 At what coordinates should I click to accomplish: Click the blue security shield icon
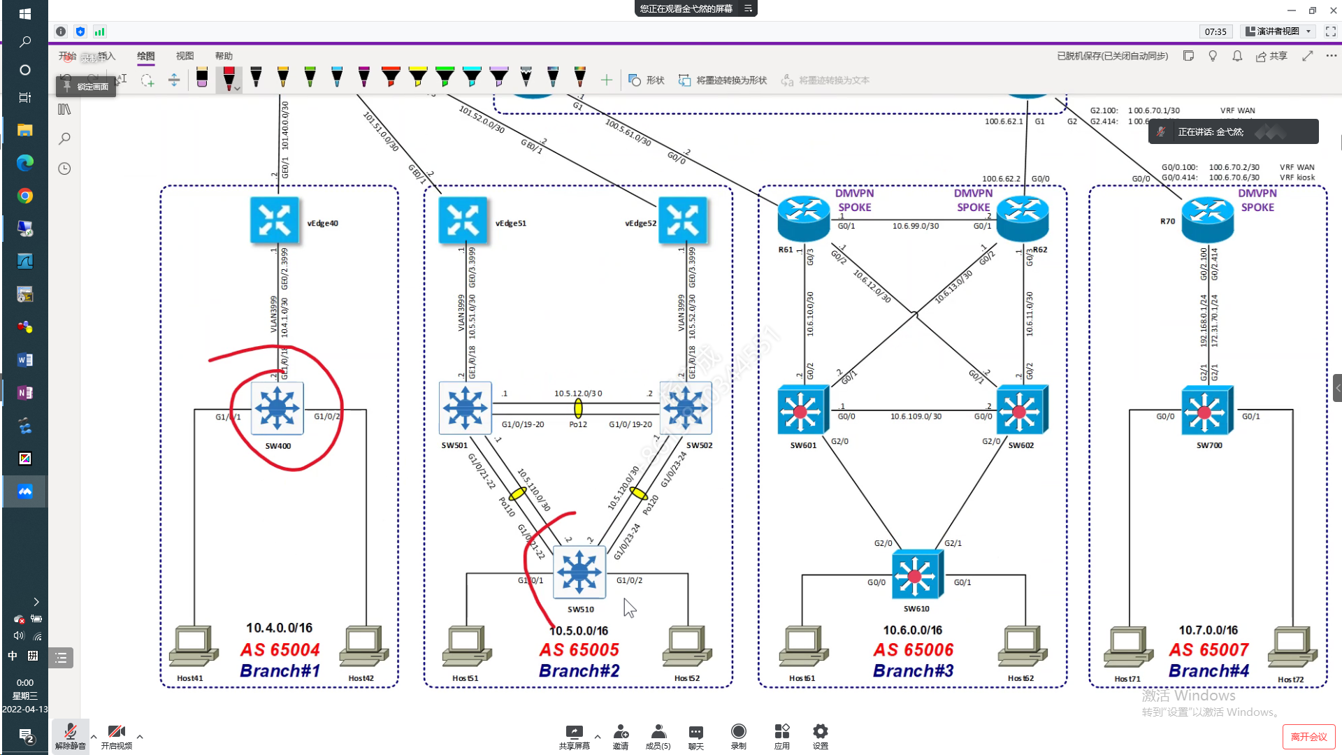80,31
